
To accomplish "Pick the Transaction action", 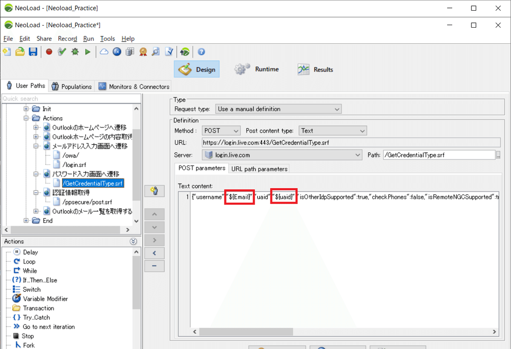I will click(x=38, y=308).
